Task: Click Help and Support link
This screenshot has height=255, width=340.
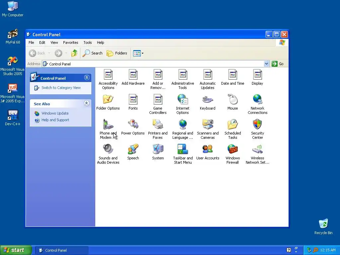Action: (x=55, y=120)
